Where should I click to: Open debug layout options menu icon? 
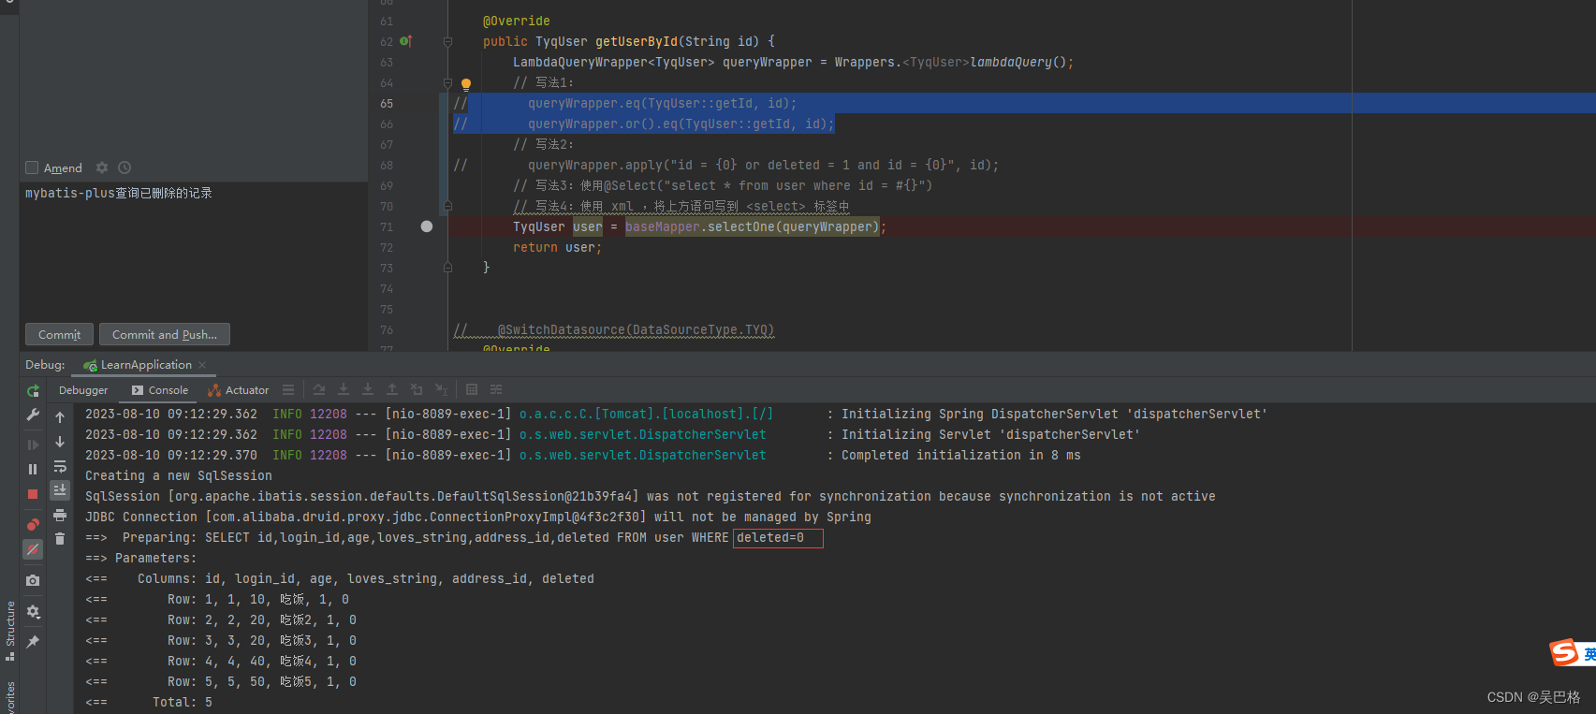tap(288, 390)
